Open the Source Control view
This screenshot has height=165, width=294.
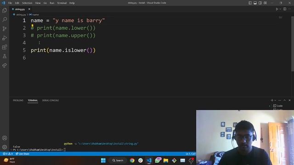pyautogui.click(x=5, y=28)
